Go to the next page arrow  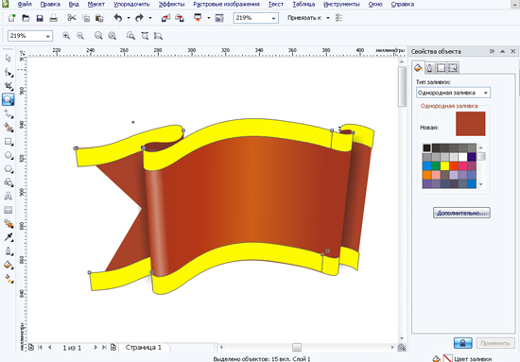click(95, 347)
